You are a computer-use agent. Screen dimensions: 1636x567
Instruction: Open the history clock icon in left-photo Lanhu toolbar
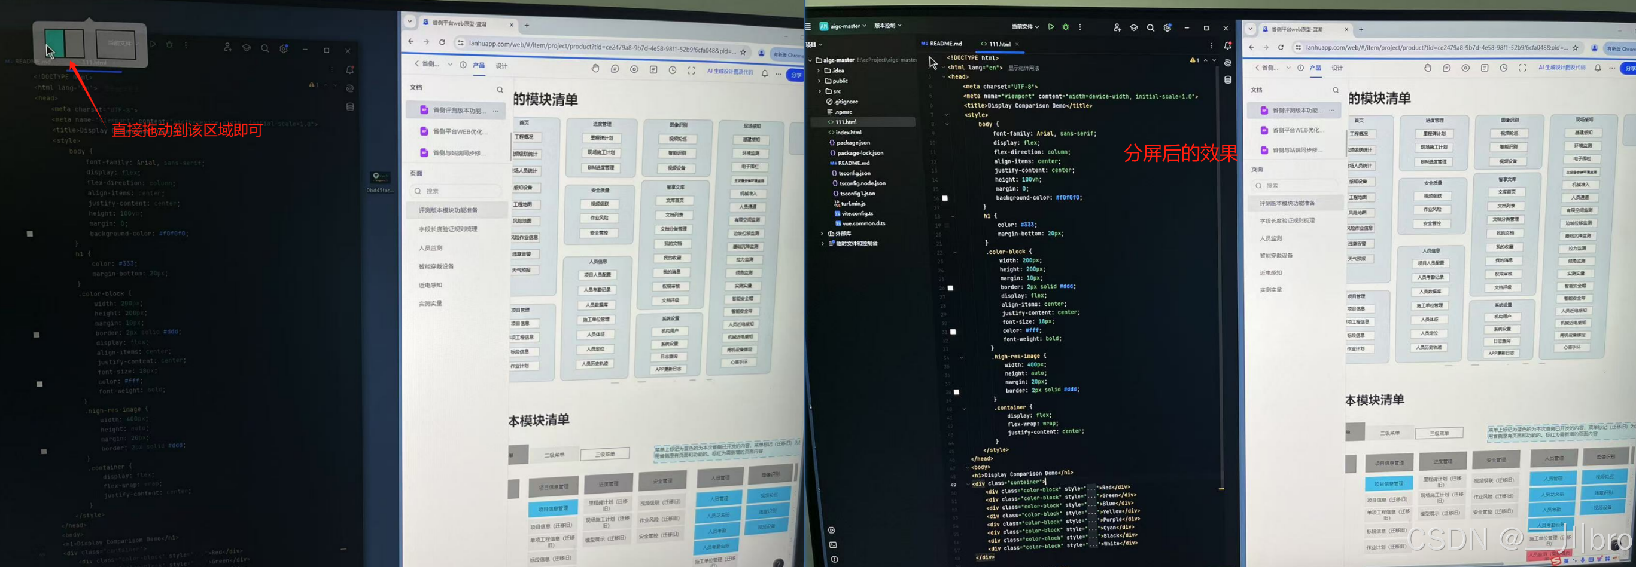(x=673, y=70)
